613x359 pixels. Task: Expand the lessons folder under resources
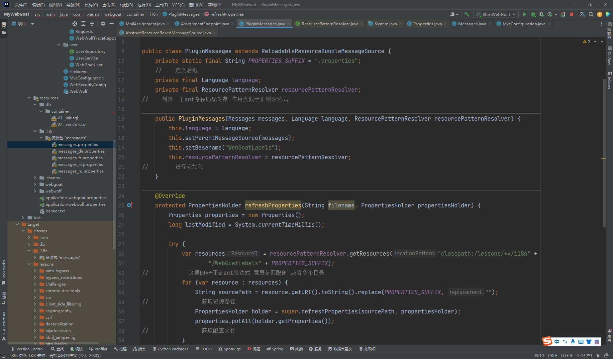[35, 178]
